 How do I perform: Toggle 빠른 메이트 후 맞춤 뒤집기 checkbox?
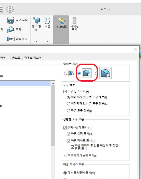pyautogui.click(x=72, y=147)
